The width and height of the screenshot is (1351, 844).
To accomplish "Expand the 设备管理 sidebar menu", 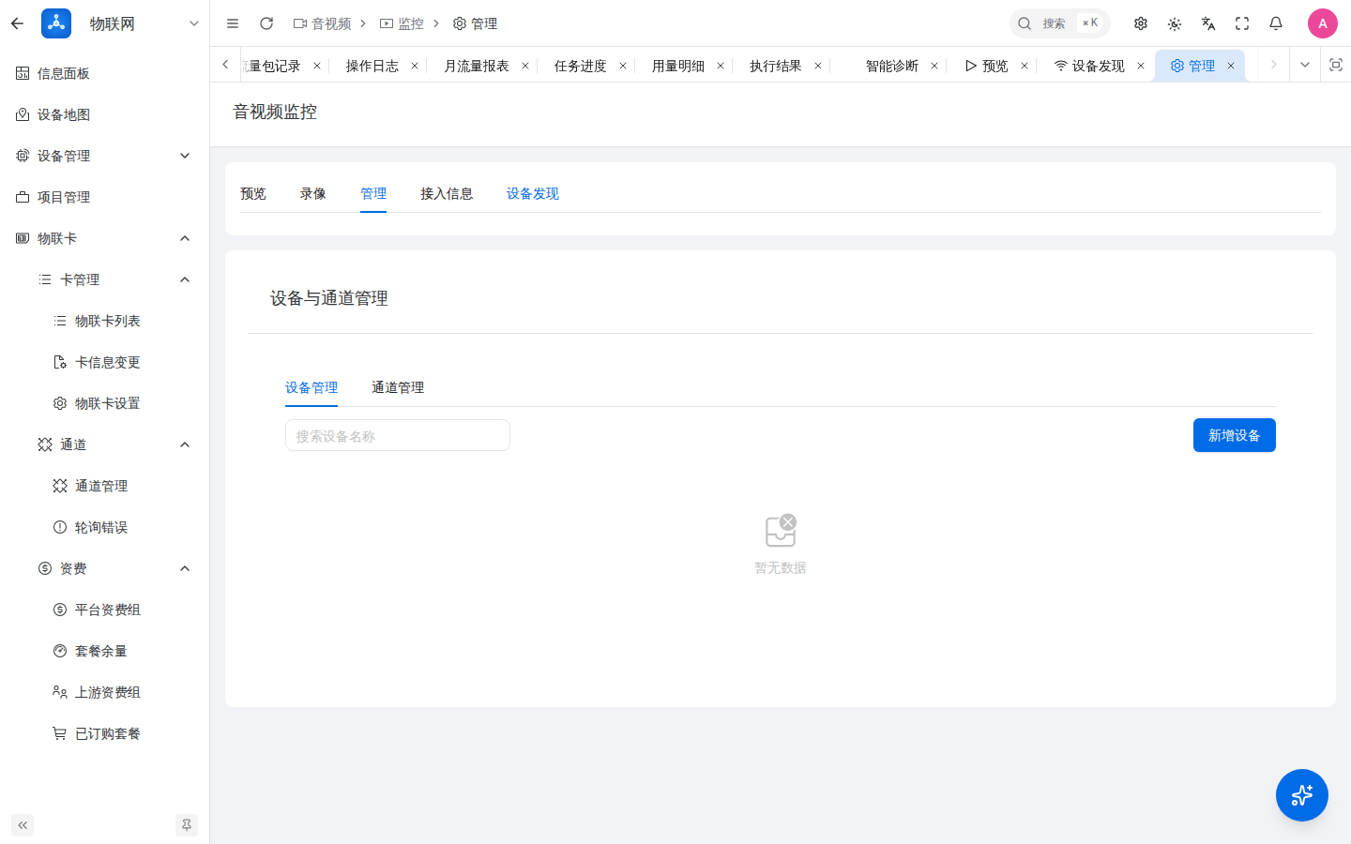I will [104, 156].
